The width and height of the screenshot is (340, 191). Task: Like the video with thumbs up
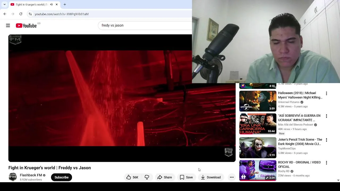coord(132,177)
